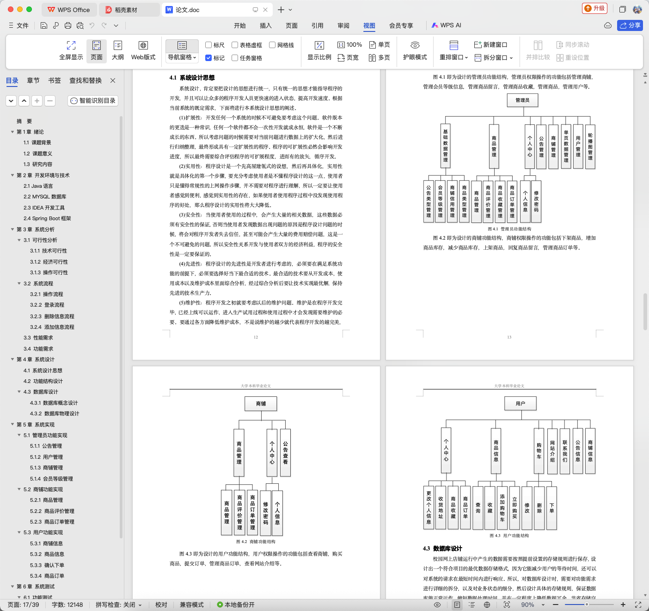Select the 页面 page layout view
The image size is (649, 611).
click(x=97, y=50)
